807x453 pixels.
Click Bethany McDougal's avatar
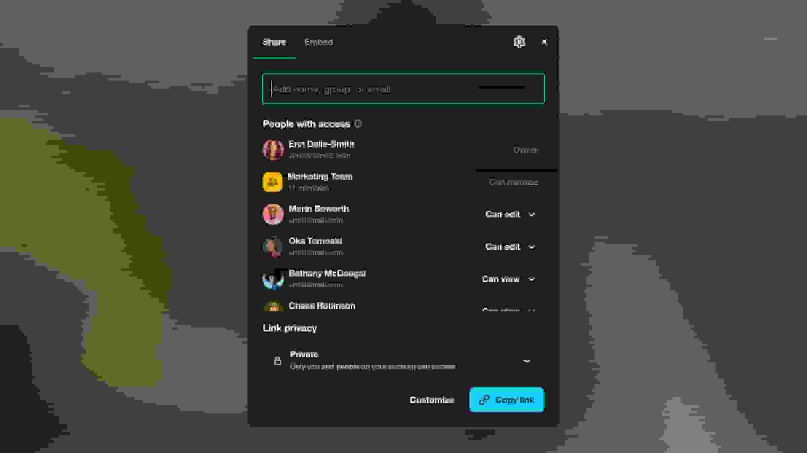click(273, 279)
